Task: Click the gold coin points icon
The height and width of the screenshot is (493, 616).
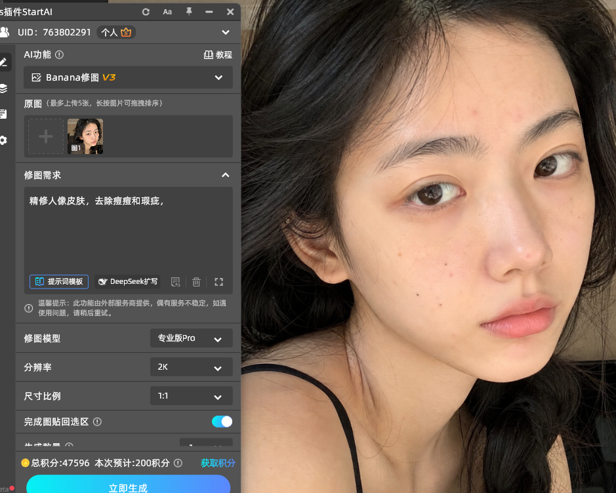Action: [26, 463]
